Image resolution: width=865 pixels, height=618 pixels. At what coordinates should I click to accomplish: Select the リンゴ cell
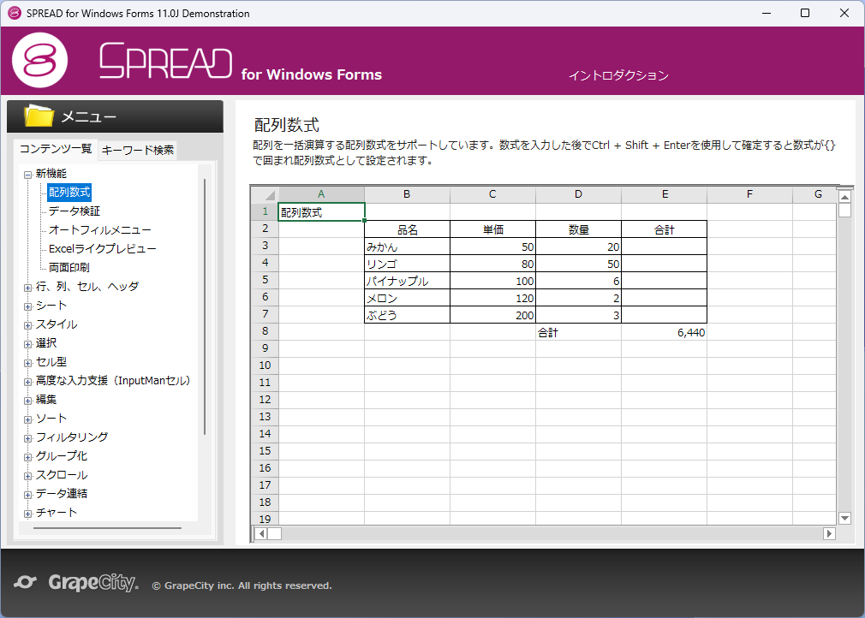point(407,264)
